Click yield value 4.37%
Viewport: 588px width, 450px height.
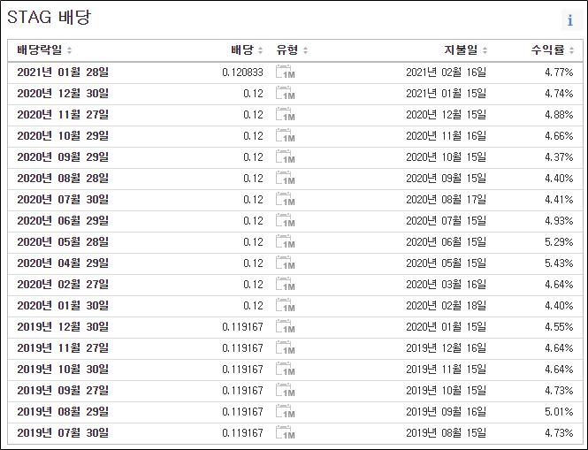[x=559, y=156]
